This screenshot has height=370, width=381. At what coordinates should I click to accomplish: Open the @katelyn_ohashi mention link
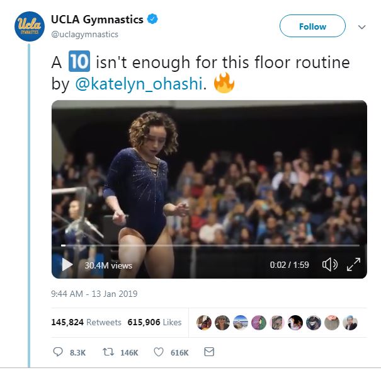139,84
